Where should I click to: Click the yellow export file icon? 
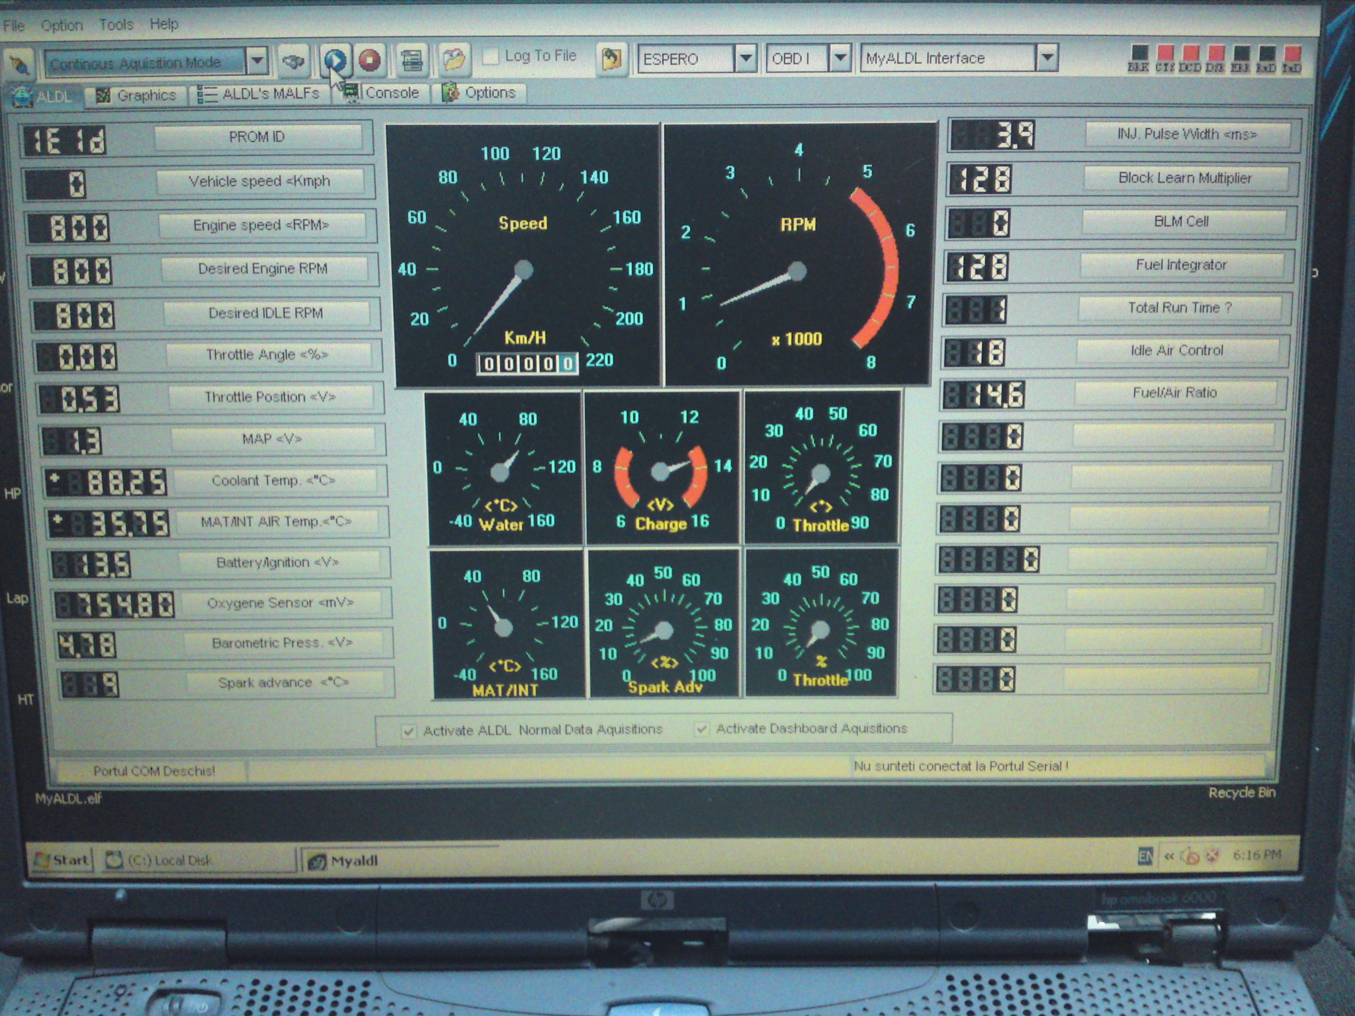pyautogui.click(x=611, y=59)
